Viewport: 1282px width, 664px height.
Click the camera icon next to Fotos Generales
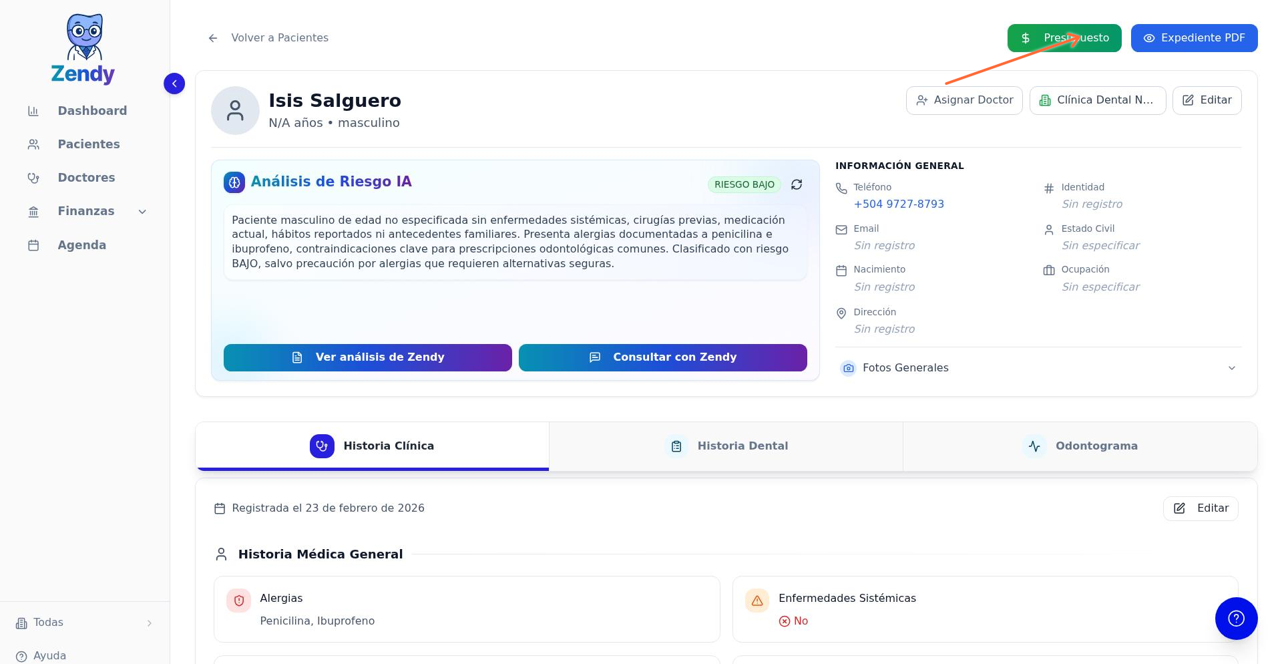click(848, 368)
